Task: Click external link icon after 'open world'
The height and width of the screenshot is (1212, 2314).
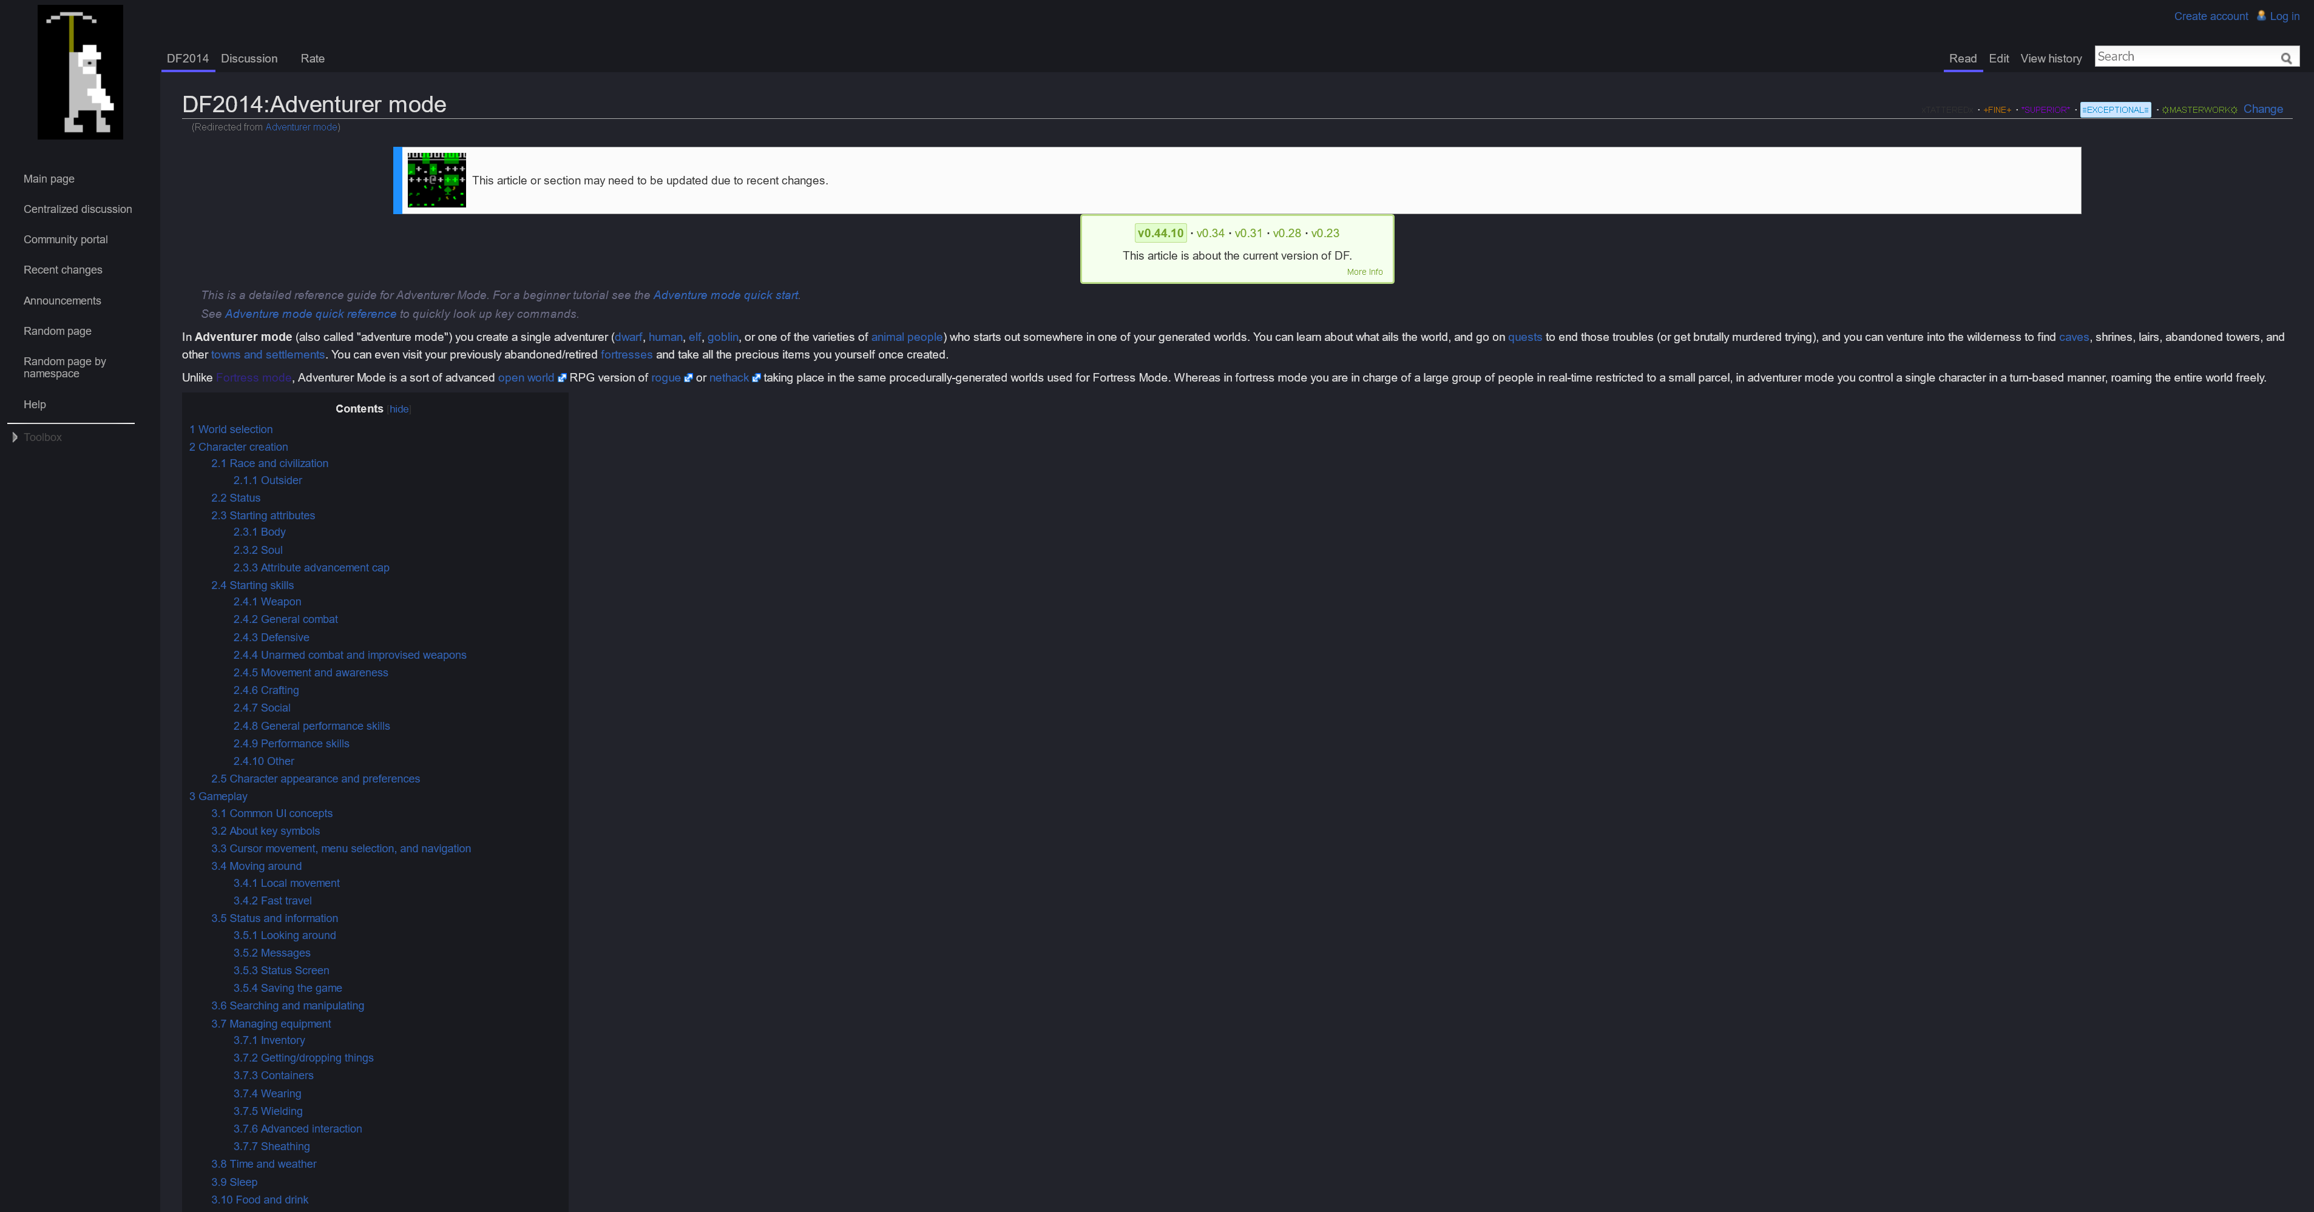Action: 563,378
